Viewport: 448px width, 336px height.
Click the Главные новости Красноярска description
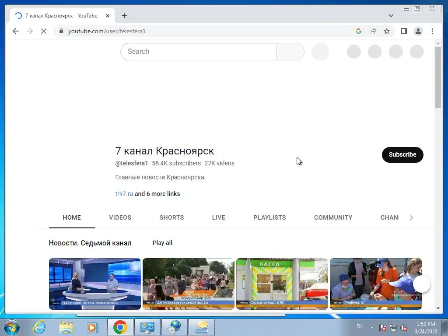tap(160, 177)
